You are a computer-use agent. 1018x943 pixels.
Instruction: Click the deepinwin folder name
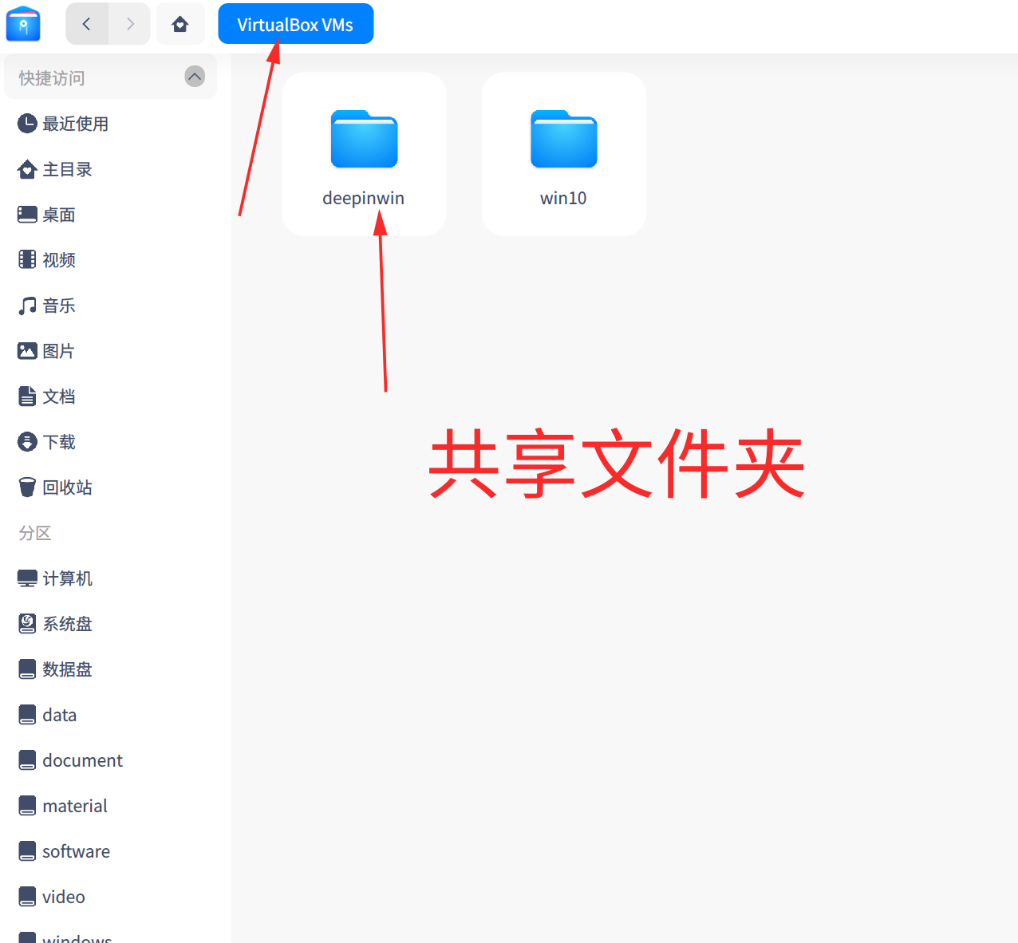[364, 198]
